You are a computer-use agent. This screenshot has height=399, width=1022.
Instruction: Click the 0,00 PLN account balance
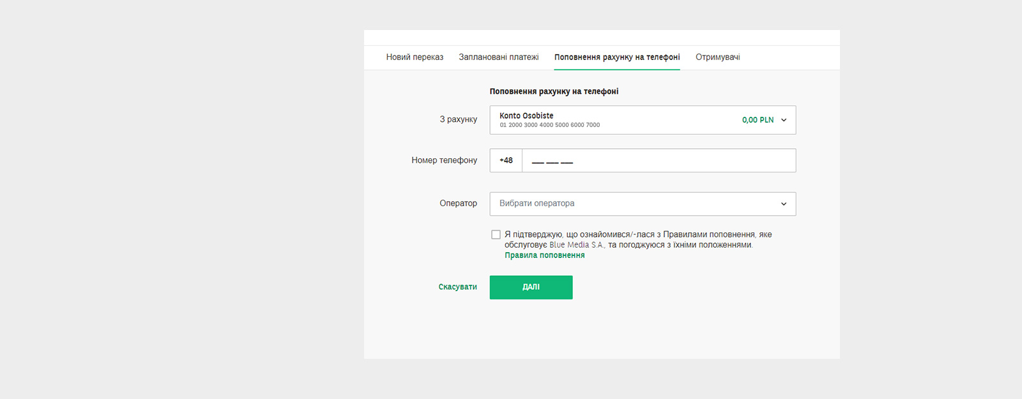tap(758, 120)
